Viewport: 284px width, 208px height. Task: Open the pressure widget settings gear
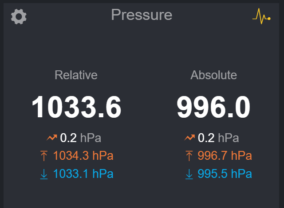[19, 17]
